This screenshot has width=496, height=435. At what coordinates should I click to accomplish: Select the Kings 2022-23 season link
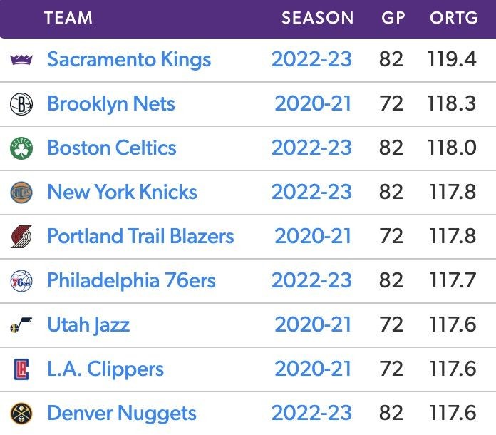pyautogui.click(x=311, y=59)
